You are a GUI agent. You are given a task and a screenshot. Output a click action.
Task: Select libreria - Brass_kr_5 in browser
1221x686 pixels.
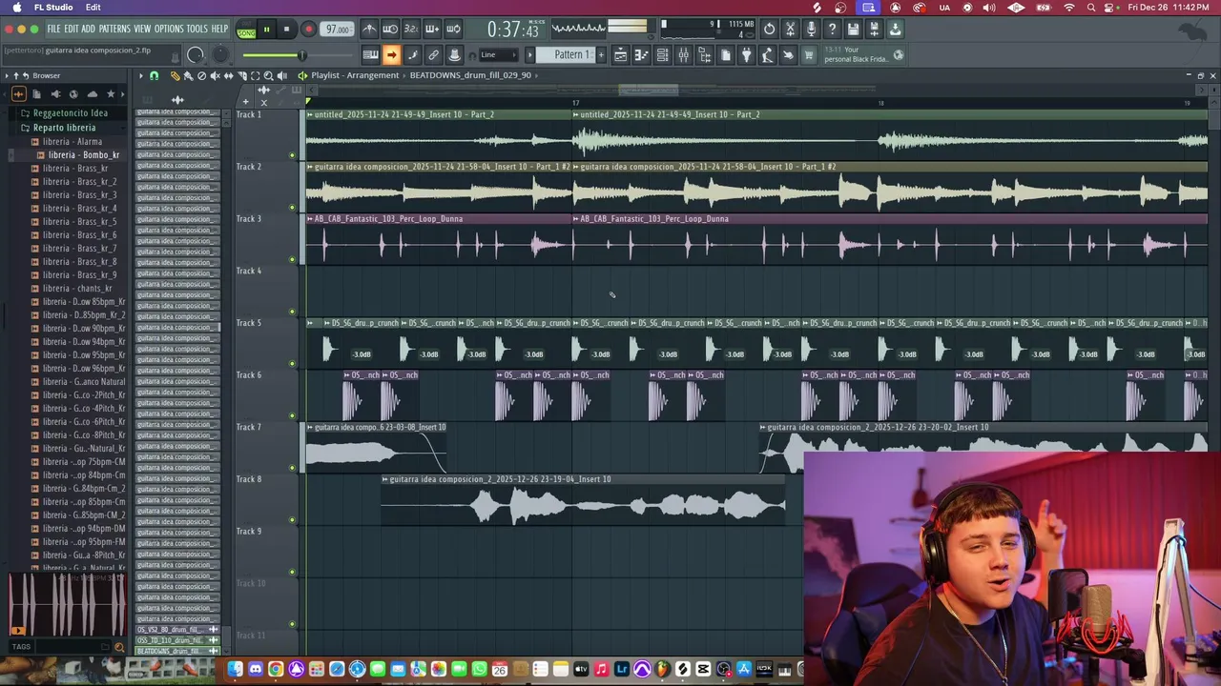pyautogui.click(x=79, y=221)
